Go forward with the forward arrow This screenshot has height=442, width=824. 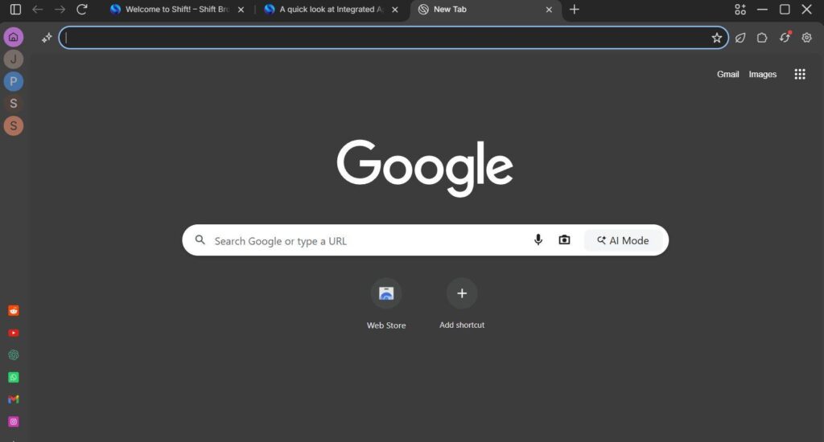(60, 10)
